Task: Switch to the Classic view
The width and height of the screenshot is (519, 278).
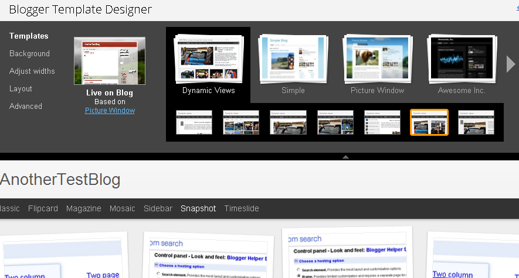Action: point(10,209)
